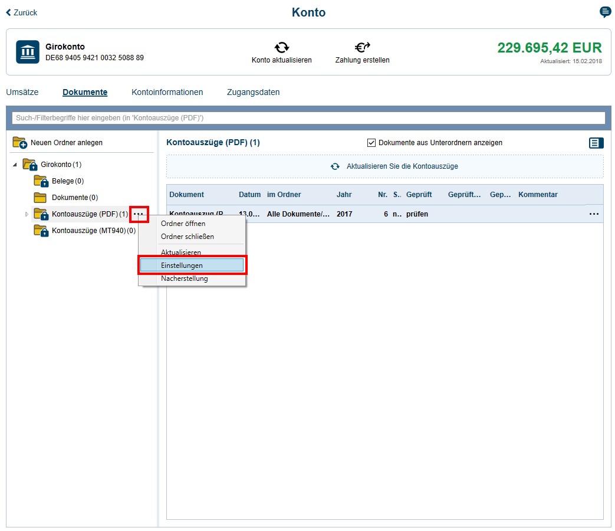Click the Girokonto bank building icon
The height and width of the screenshot is (531, 615).
pyautogui.click(x=27, y=52)
